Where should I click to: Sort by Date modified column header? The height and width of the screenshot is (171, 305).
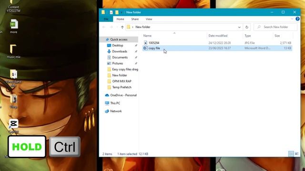(x=218, y=36)
